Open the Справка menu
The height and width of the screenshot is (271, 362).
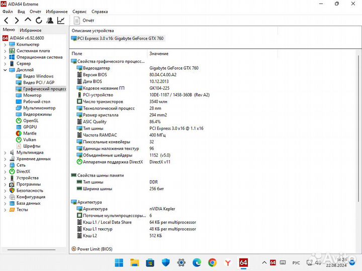pos(100,12)
